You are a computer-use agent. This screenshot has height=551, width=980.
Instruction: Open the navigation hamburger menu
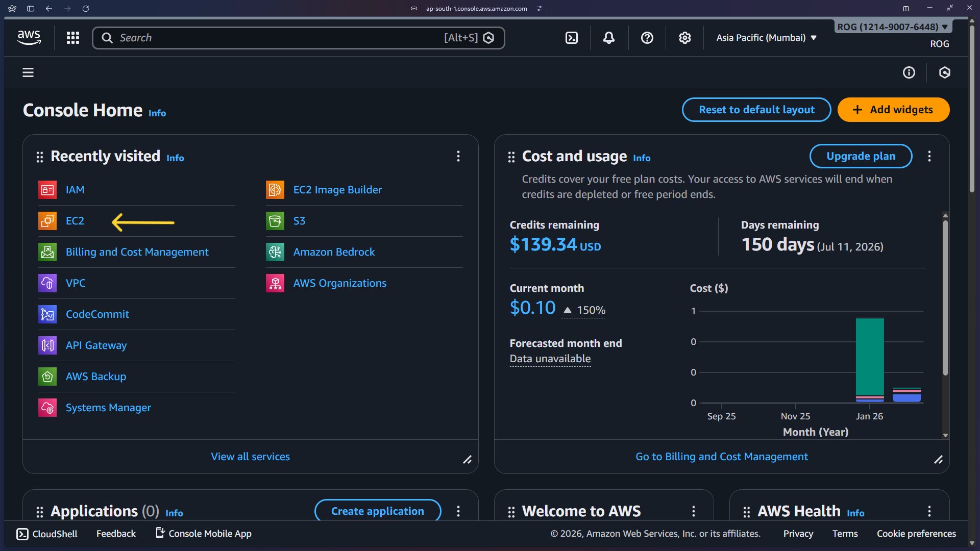point(28,72)
